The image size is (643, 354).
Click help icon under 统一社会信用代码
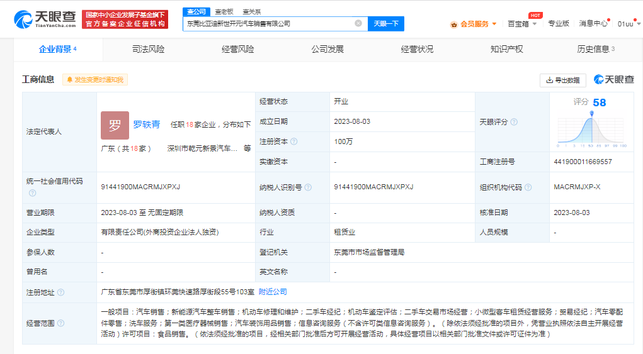[x=32, y=193]
